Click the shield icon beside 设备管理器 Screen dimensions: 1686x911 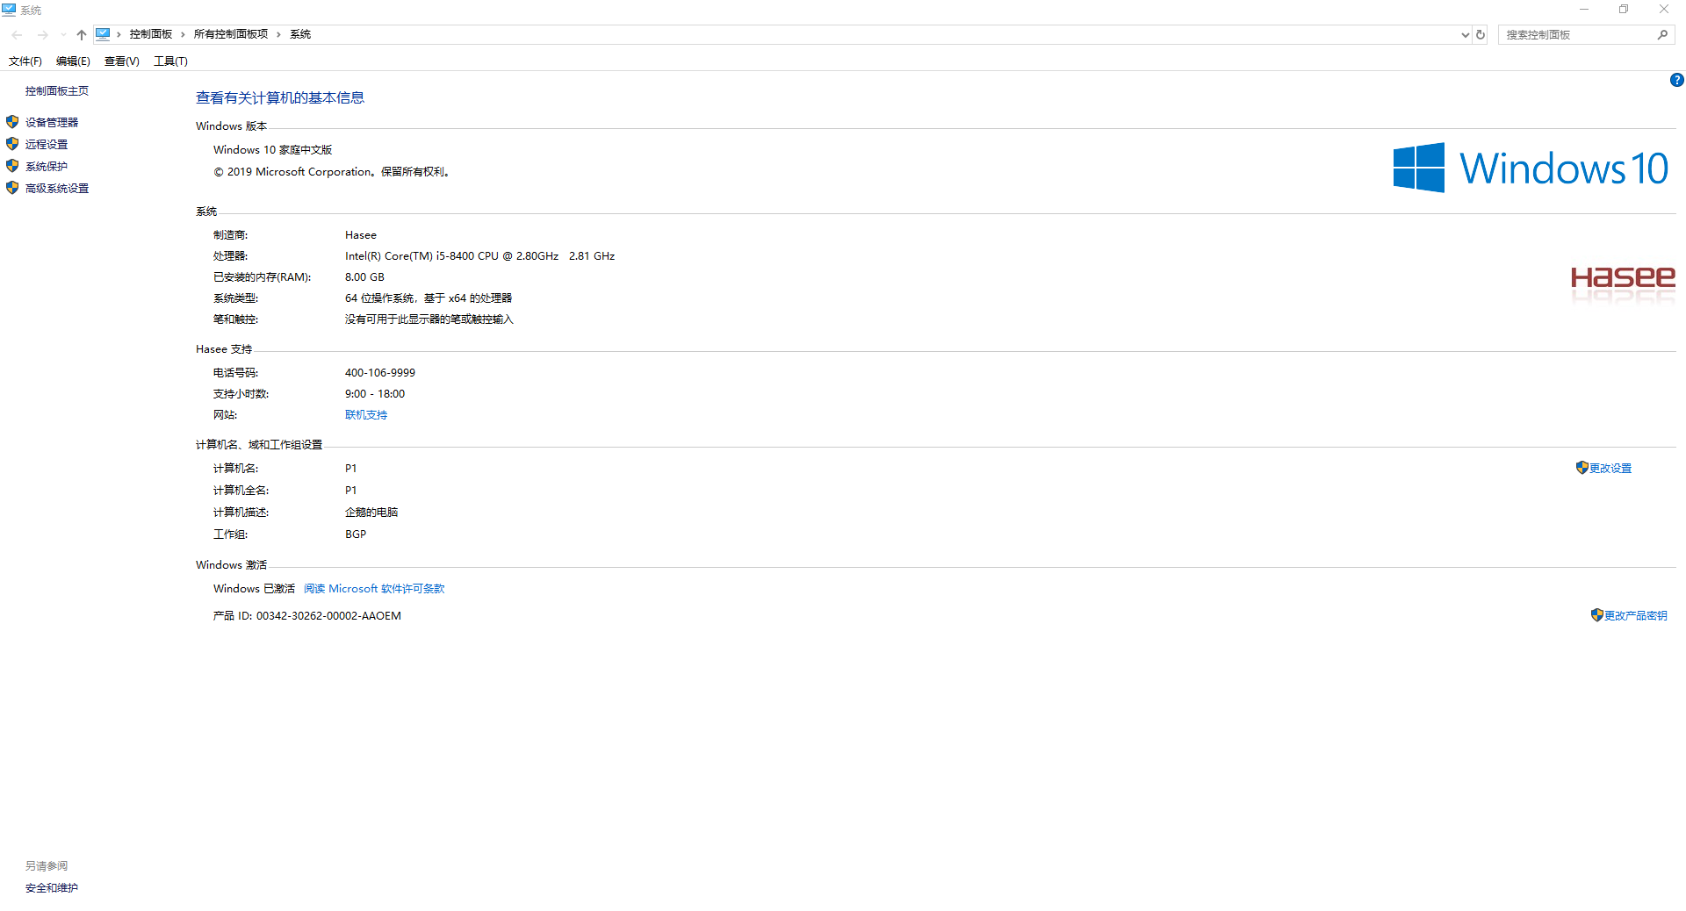click(12, 122)
